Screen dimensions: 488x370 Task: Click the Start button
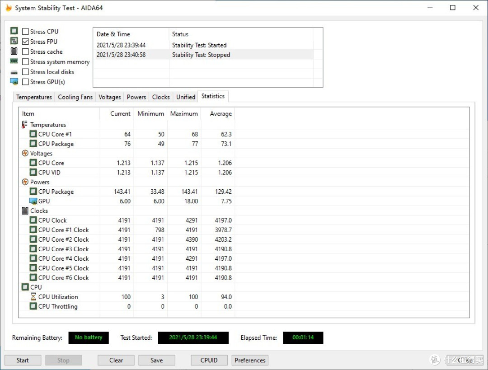[23, 360]
